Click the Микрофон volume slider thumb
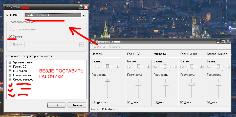This screenshot has height=117, width=236. click(x=165, y=84)
